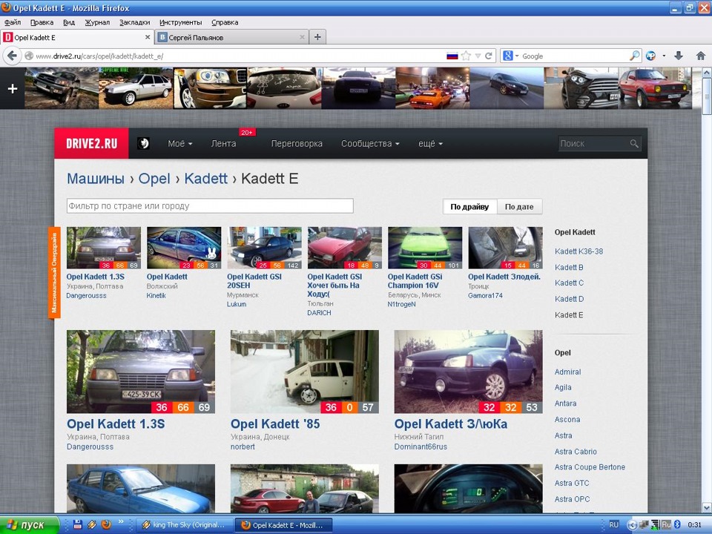Image resolution: width=712 pixels, height=534 pixels.
Task: Open the Переговорка link
Action: click(x=297, y=143)
